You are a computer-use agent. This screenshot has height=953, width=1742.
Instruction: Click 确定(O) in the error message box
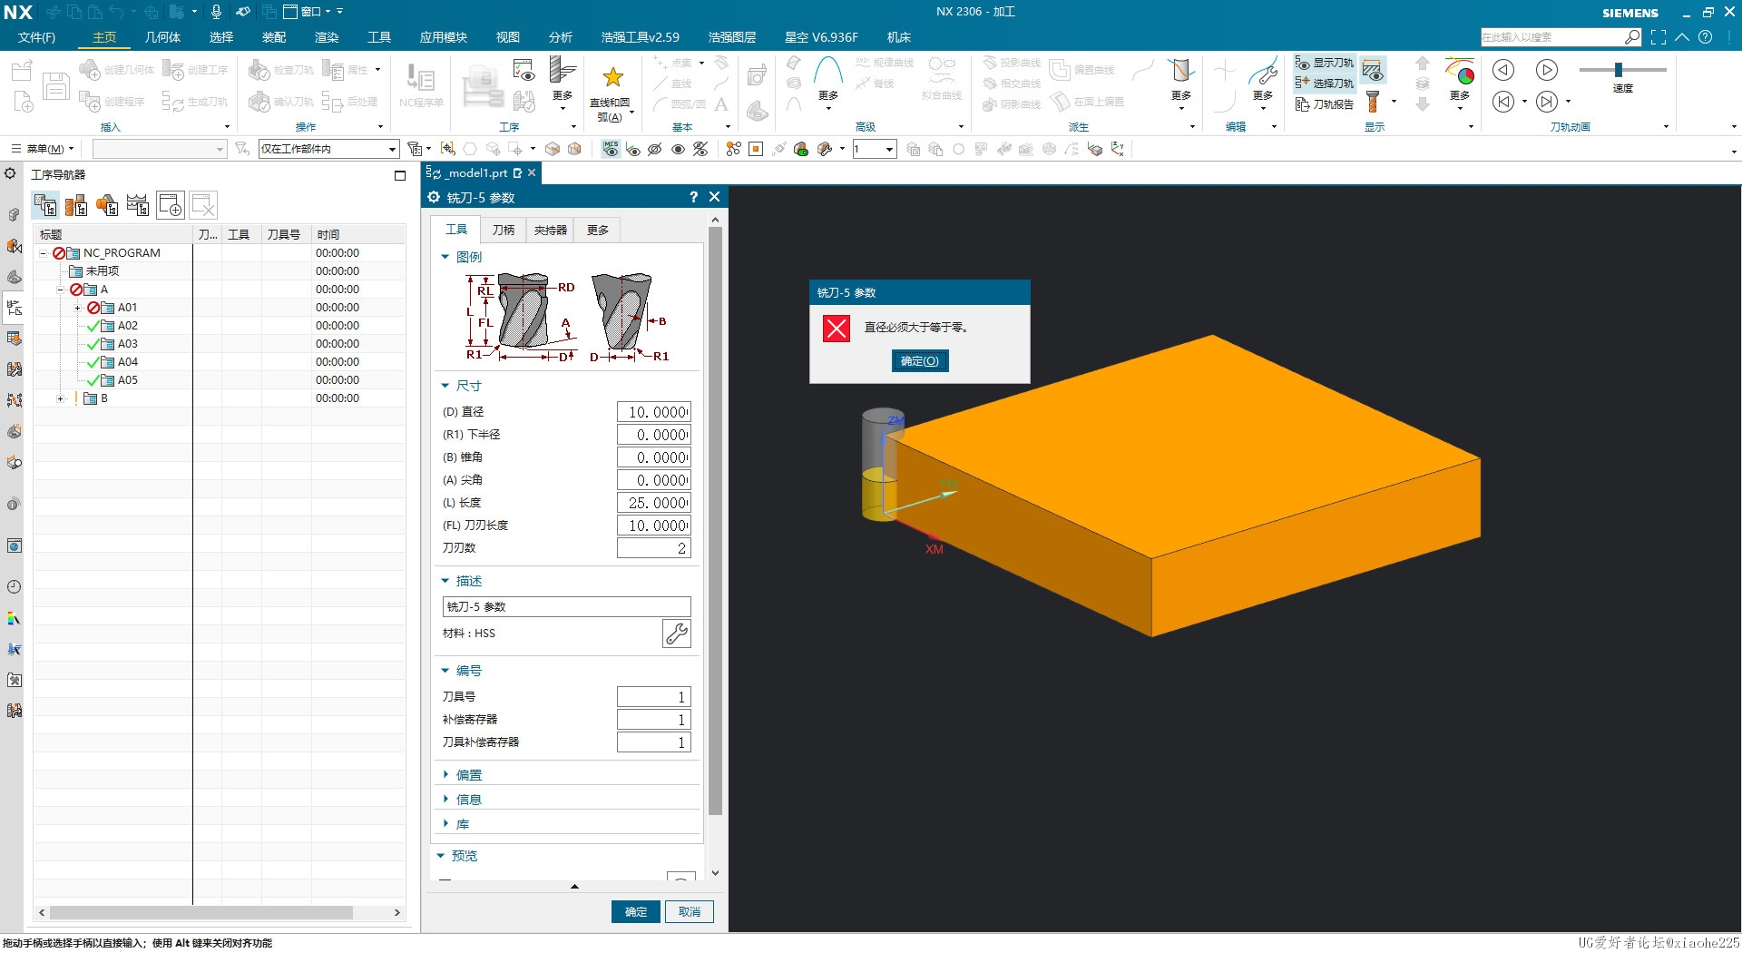(920, 361)
